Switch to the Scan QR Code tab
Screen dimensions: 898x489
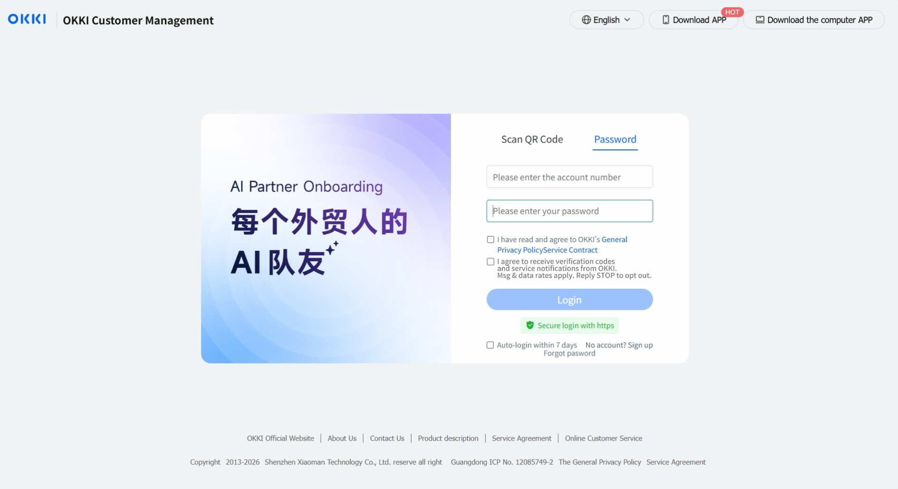pyautogui.click(x=532, y=139)
